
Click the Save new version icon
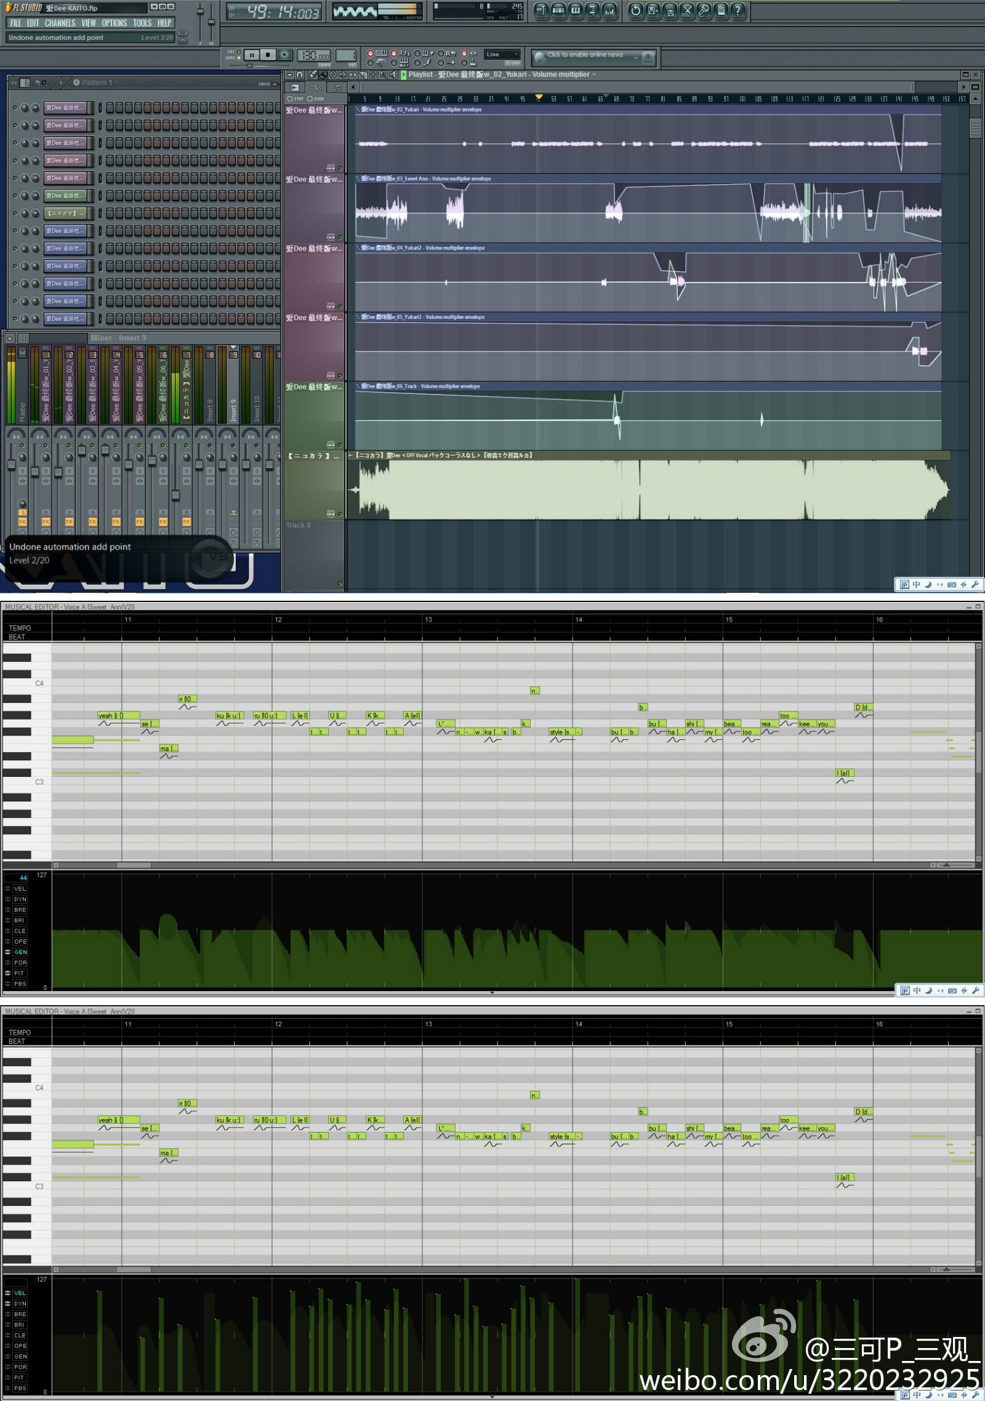tap(653, 10)
